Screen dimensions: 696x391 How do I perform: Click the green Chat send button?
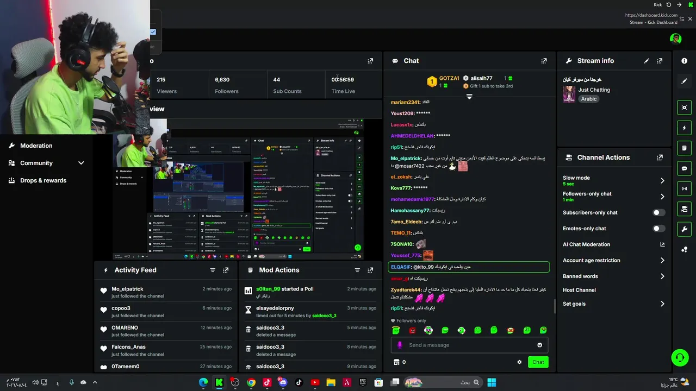click(538, 362)
